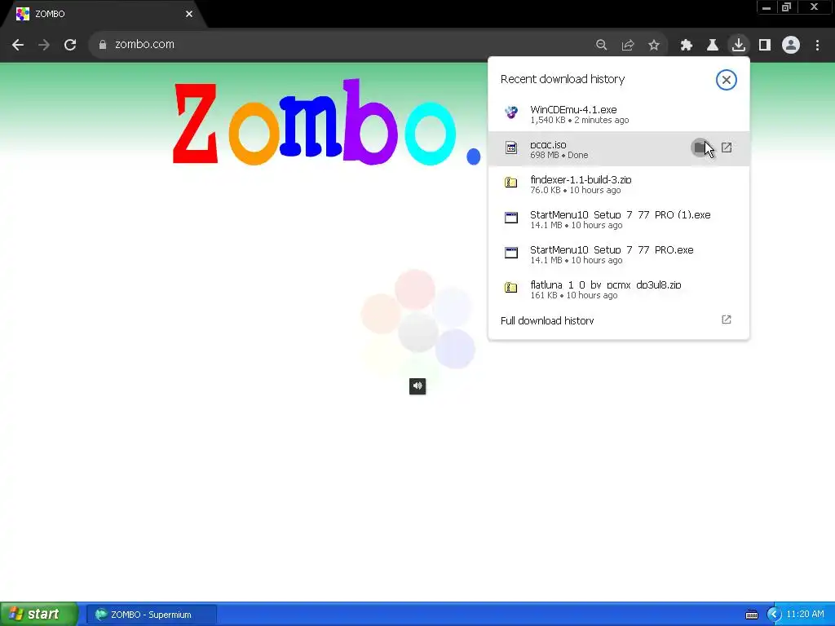Viewport: 835px width, 626px height.
Task: Select ZOMBO - Supermium taskbar button
Action: (x=151, y=615)
